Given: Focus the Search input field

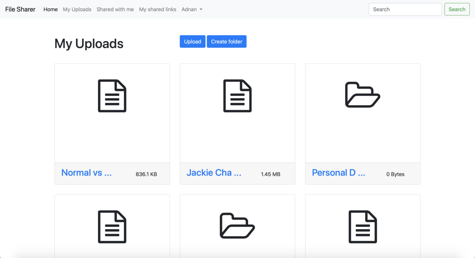Looking at the screenshot, I should [405, 9].
